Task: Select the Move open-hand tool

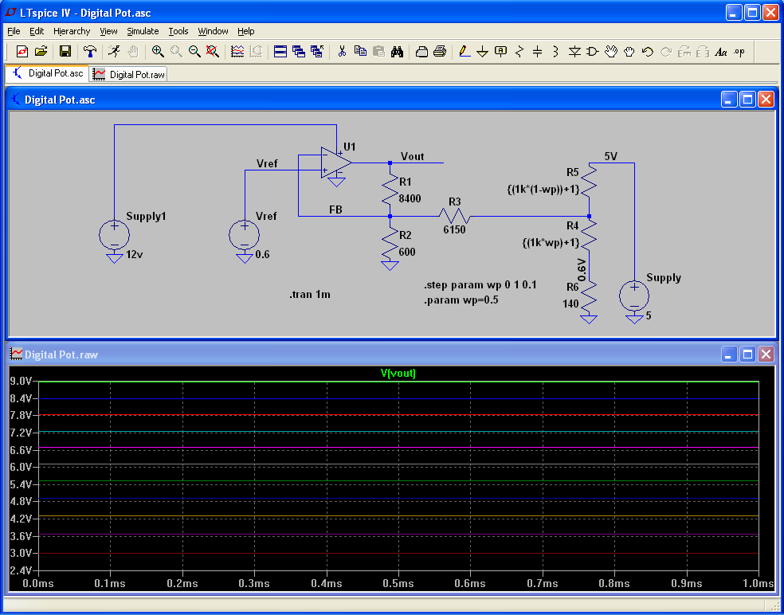Action: click(x=610, y=51)
